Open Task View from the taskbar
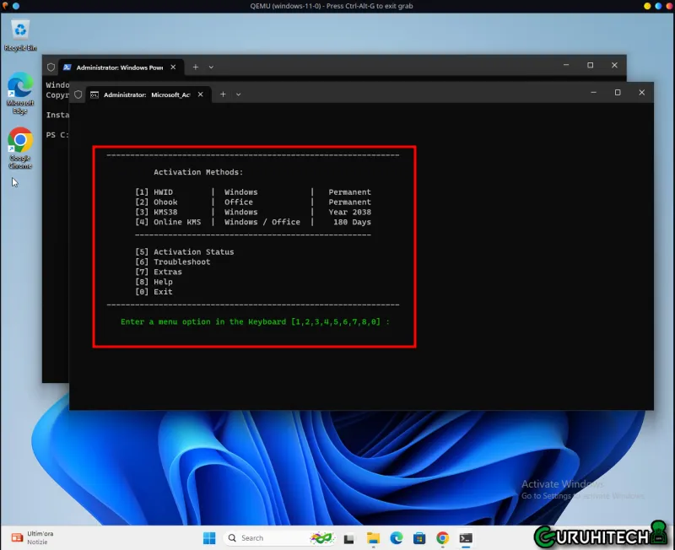This screenshot has width=675, height=550. click(x=348, y=538)
